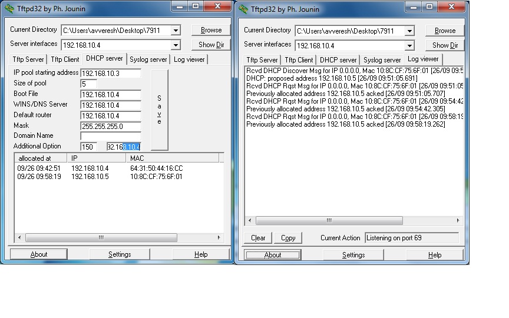Open Syslog server tab in right window
Viewport: 509px width, 318px height.
tap(382, 60)
